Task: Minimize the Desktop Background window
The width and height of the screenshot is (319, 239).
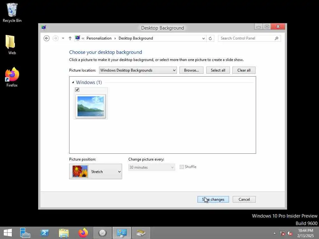Action: click(x=258, y=27)
